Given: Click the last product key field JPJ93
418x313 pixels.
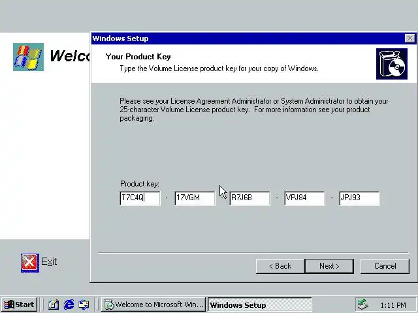Looking at the screenshot, I should pyautogui.click(x=359, y=198).
